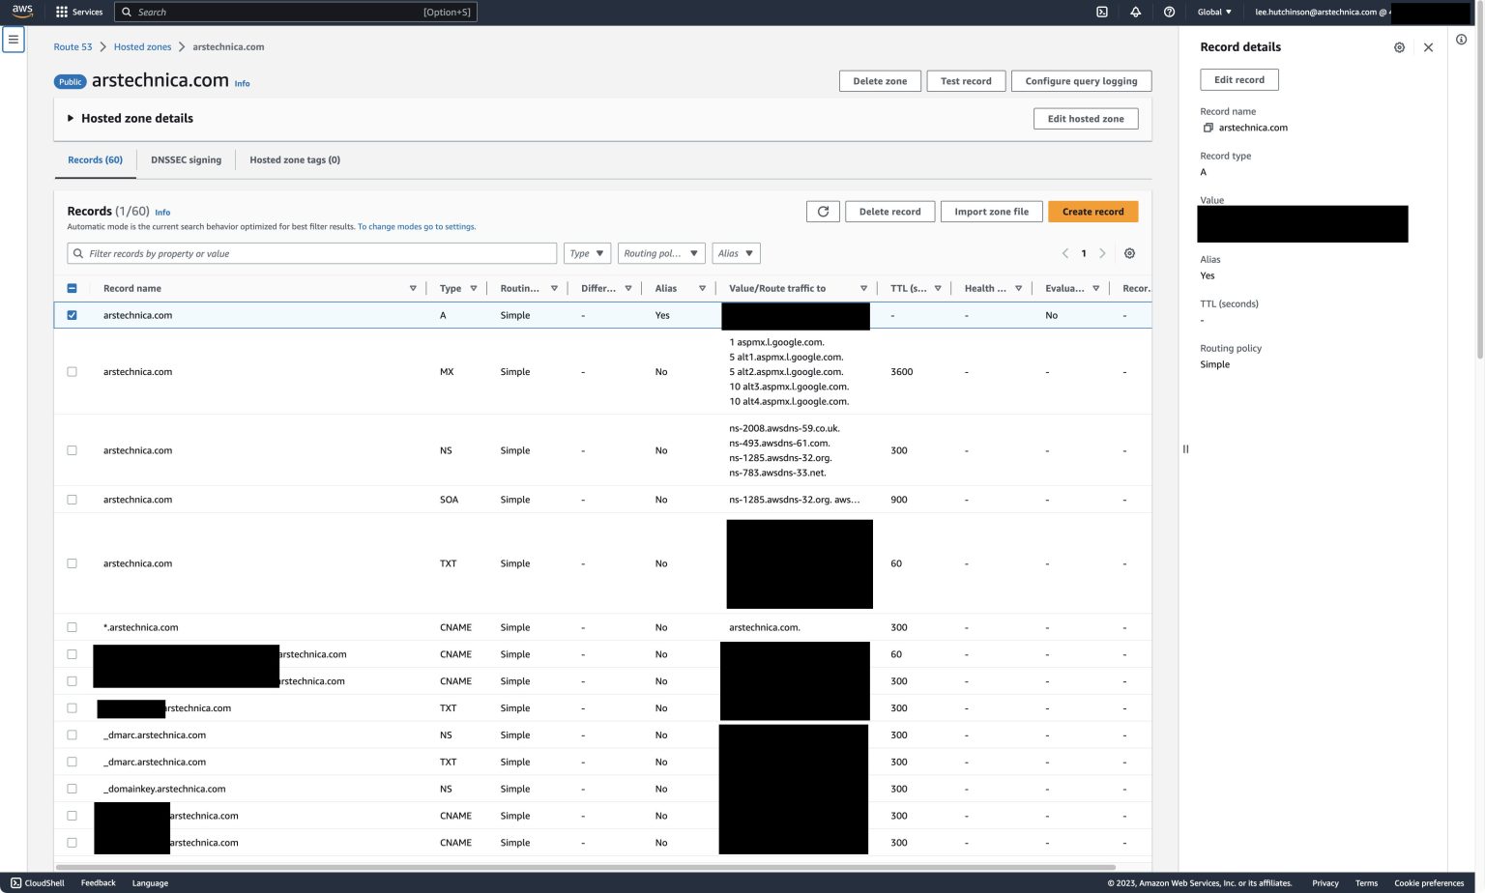
Task: Toggle the select-all records header checkbox
Action: pos(72,288)
